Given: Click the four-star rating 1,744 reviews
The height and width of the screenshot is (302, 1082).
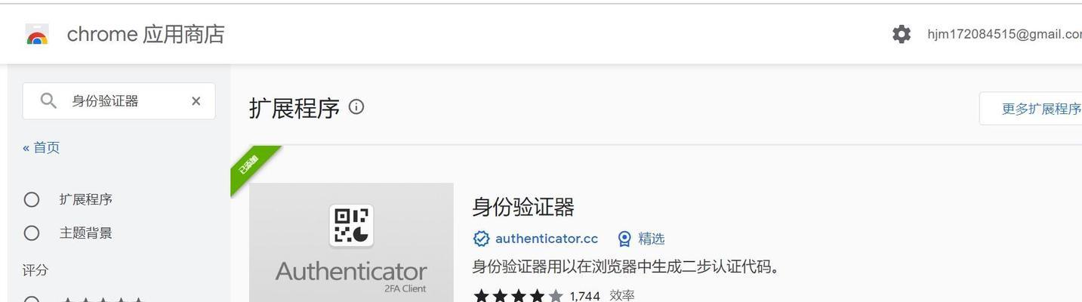Looking at the screenshot, I should click(x=536, y=296).
